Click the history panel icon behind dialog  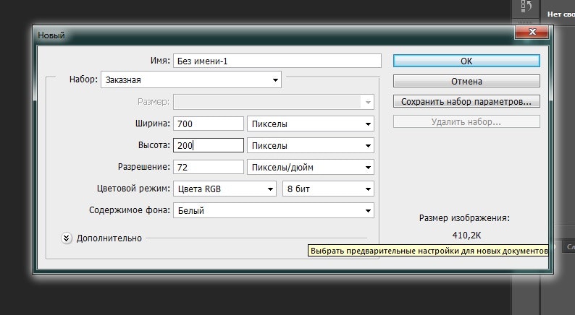[526, 7]
